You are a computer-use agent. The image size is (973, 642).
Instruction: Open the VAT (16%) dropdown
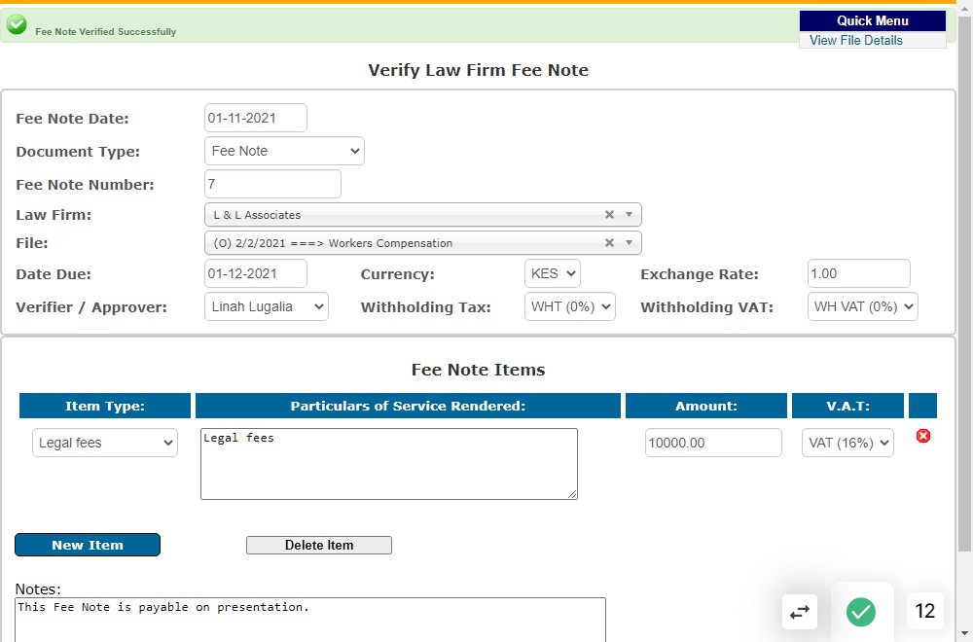(x=847, y=443)
